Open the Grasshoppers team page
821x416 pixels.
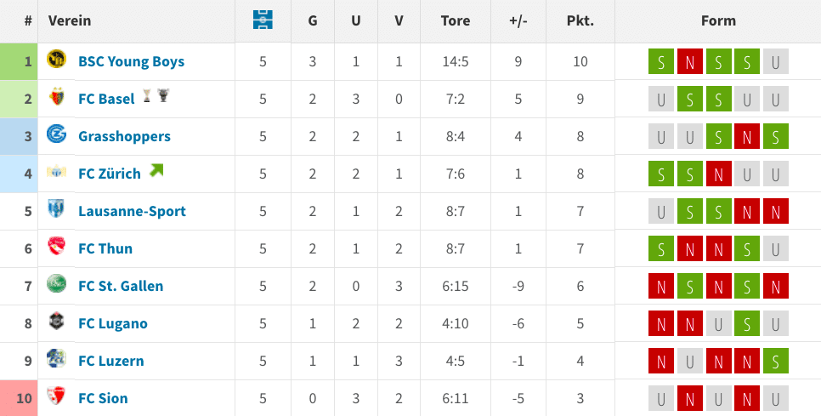pos(125,136)
